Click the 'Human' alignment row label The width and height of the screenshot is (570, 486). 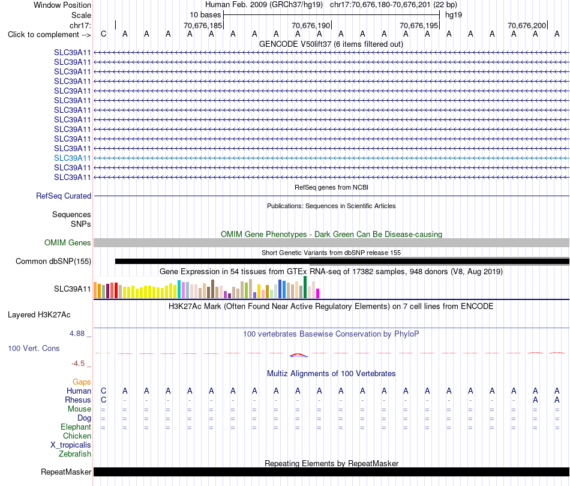[x=79, y=391]
